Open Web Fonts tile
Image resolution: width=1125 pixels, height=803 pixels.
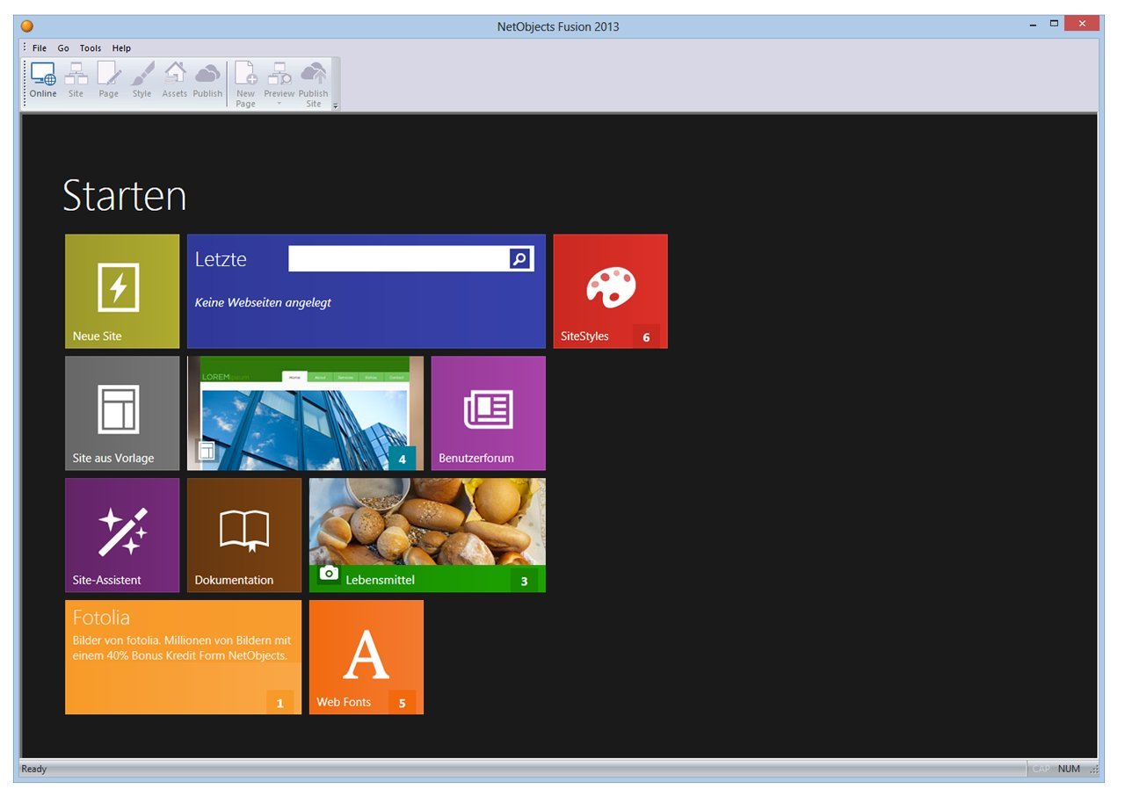367,657
